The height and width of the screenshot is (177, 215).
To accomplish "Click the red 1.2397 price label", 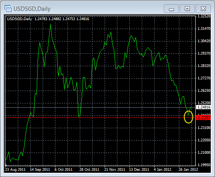I will [x=203, y=118].
